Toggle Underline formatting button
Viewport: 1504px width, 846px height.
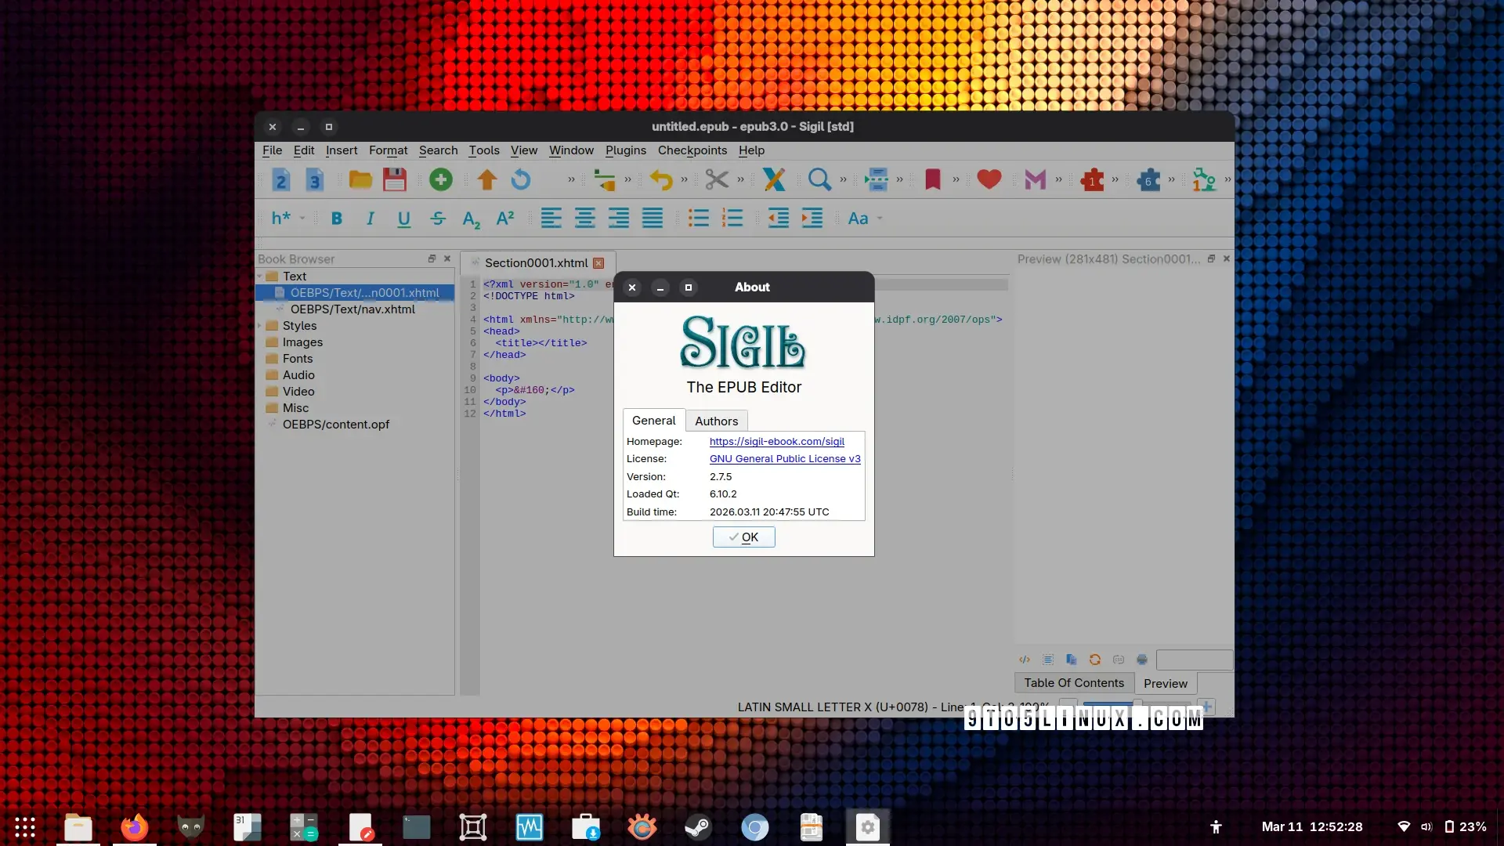click(x=404, y=219)
